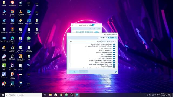Open This PC desktop icon
This screenshot has height=97, width=173.
point(4,12)
